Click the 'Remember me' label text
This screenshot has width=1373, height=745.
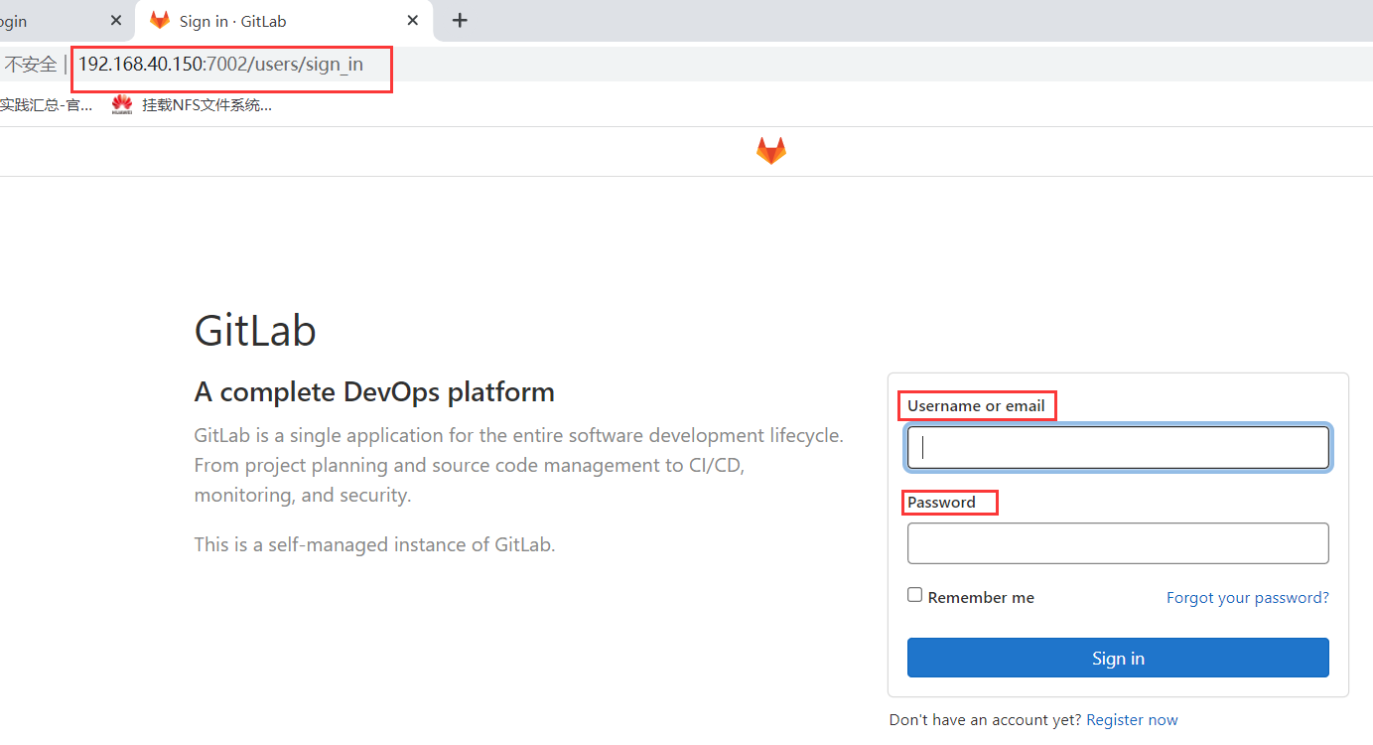(x=981, y=597)
